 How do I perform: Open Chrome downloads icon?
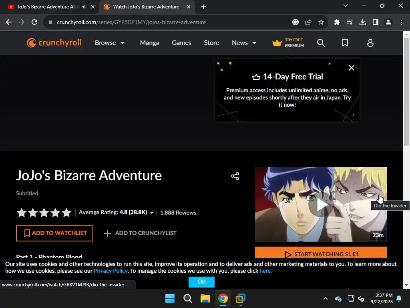[x=363, y=22]
